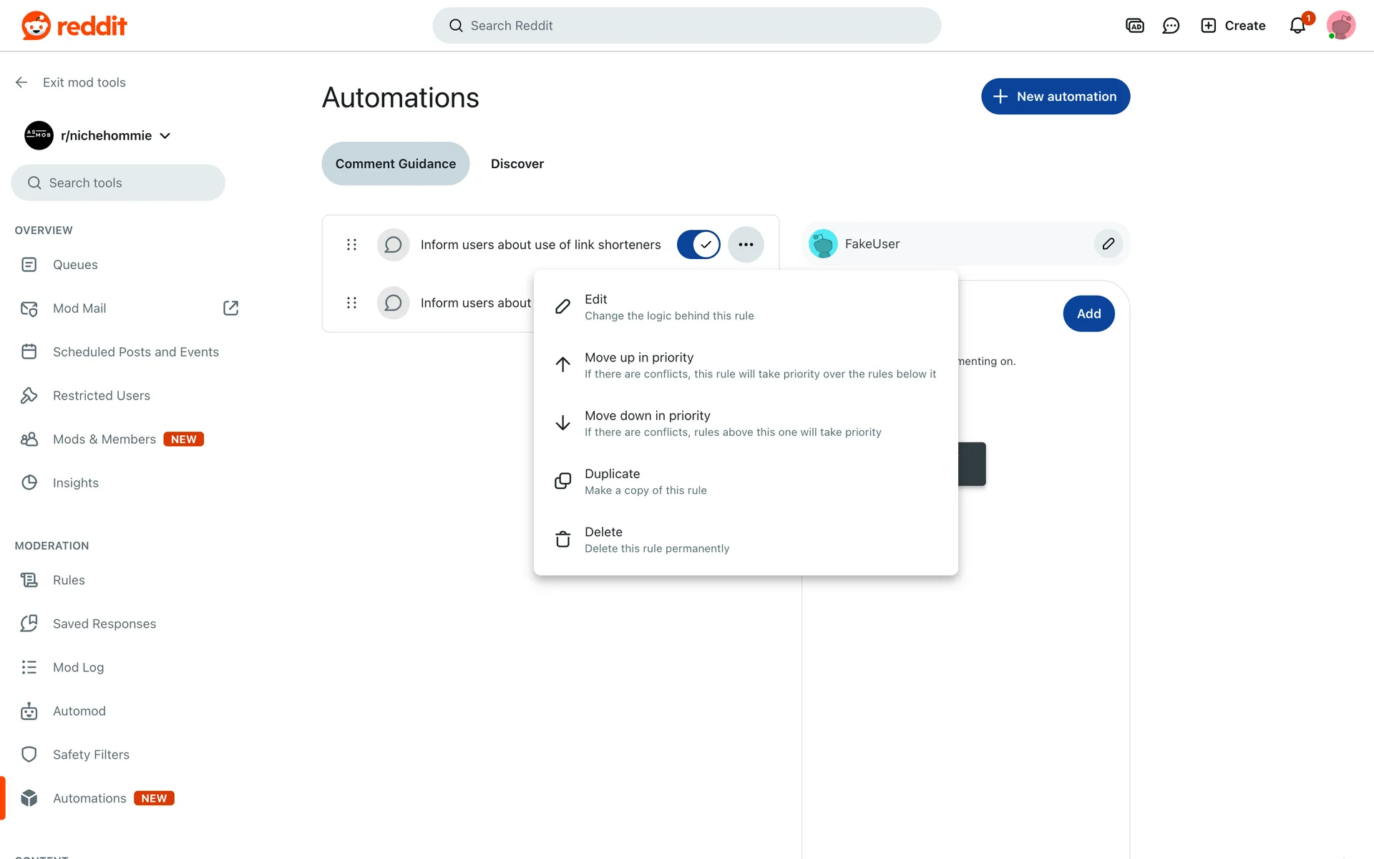
Task: Expand the r/nichehommie community dropdown
Action: (x=165, y=136)
